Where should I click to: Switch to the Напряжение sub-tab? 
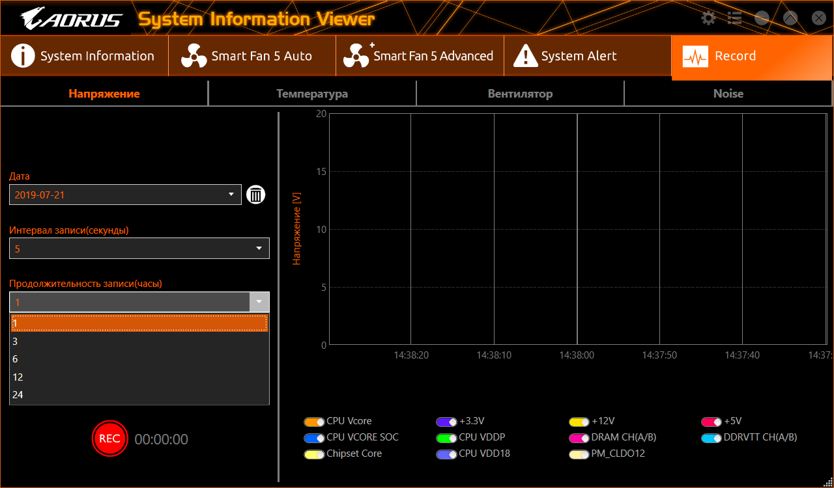[x=104, y=94]
